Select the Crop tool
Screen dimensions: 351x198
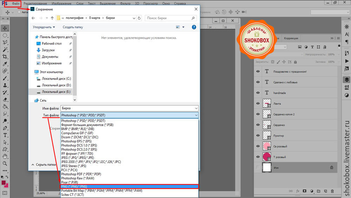click(5, 57)
